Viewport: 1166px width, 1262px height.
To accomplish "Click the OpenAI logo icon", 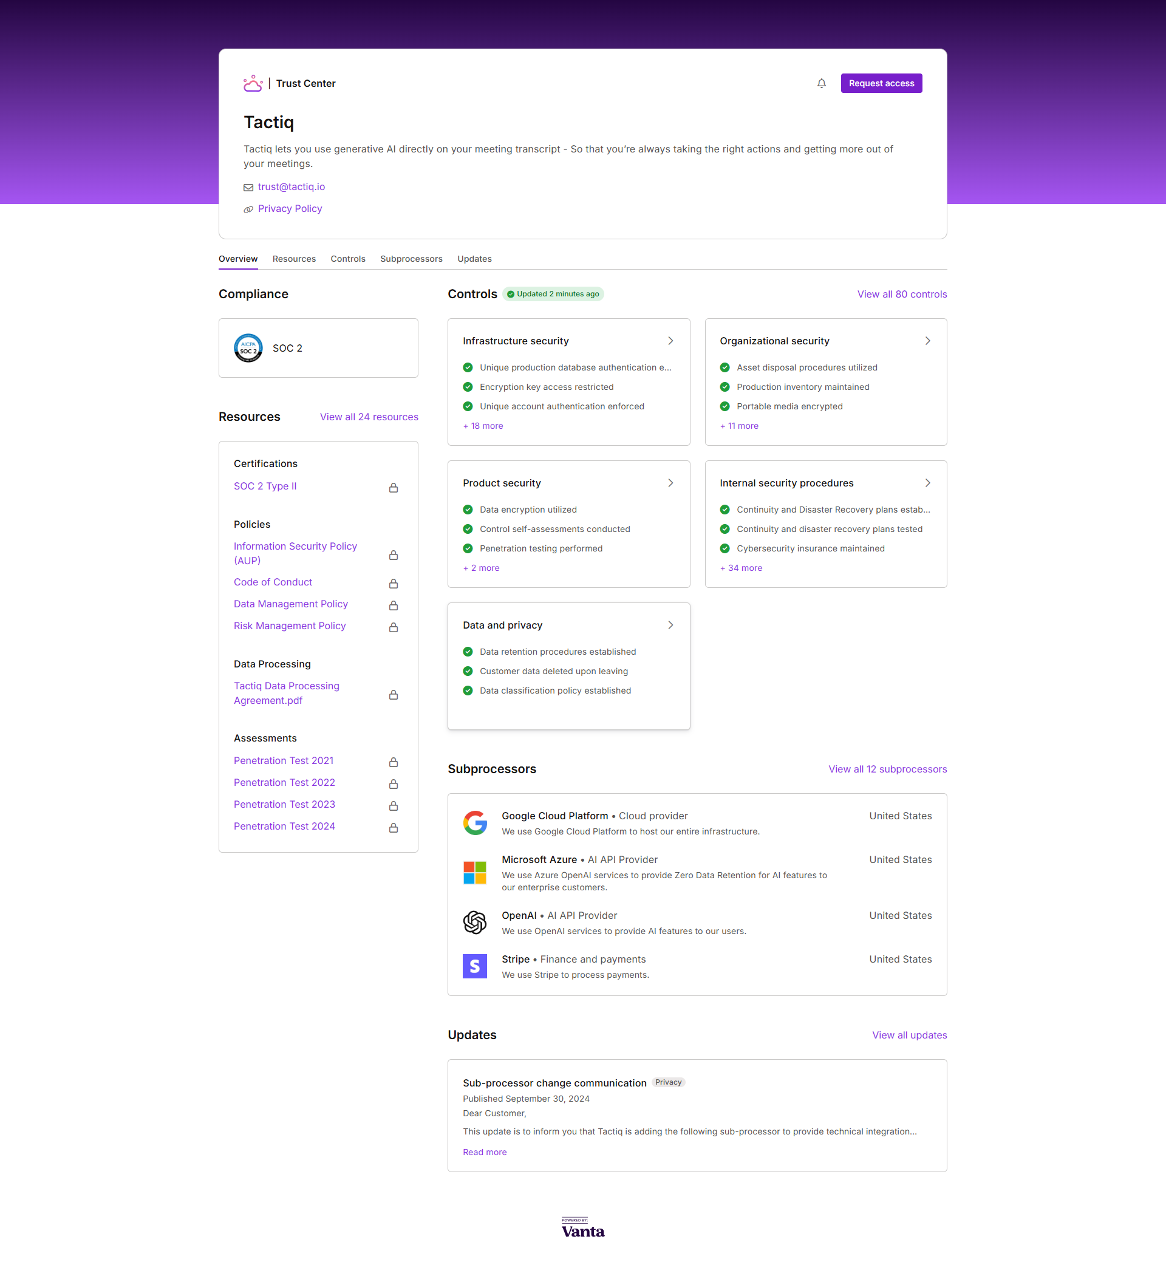I will click(x=474, y=923).
